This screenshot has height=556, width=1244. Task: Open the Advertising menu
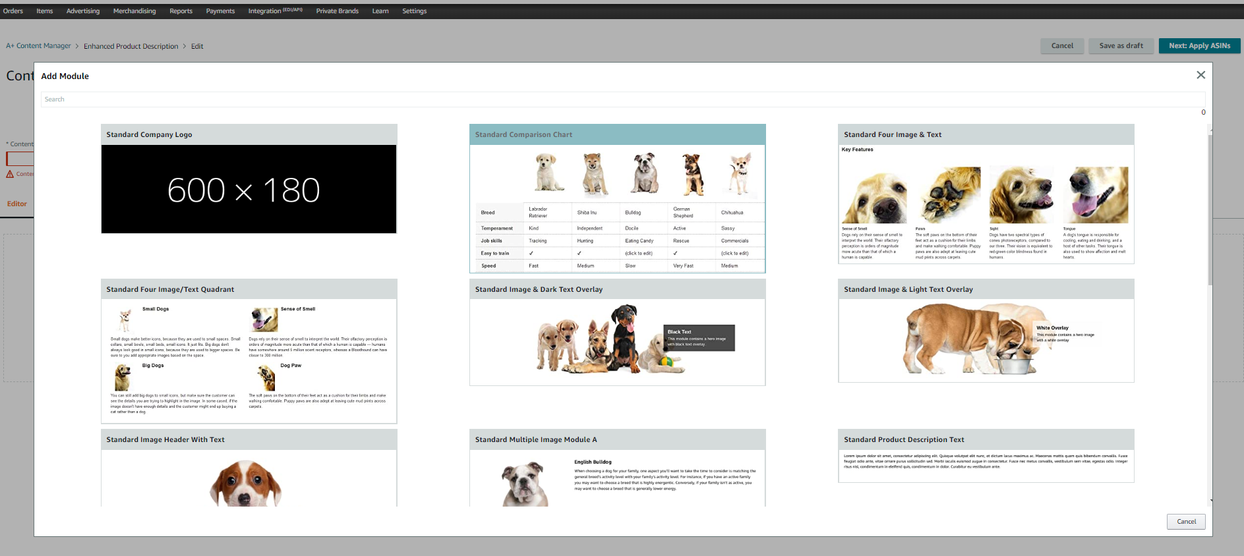pos(83,11)
